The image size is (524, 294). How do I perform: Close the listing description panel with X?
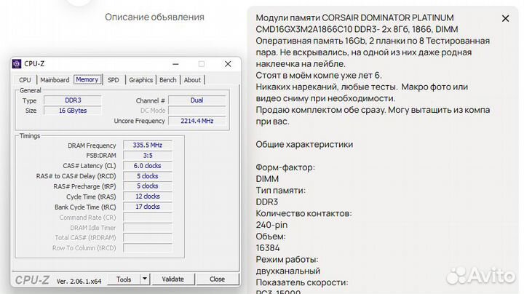[505, 18]
